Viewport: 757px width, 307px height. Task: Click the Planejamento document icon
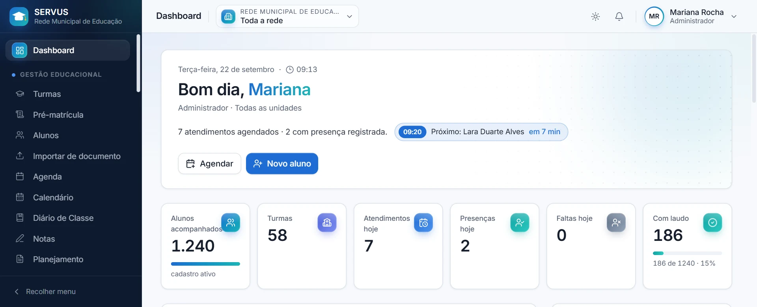[x=20, y=259]
